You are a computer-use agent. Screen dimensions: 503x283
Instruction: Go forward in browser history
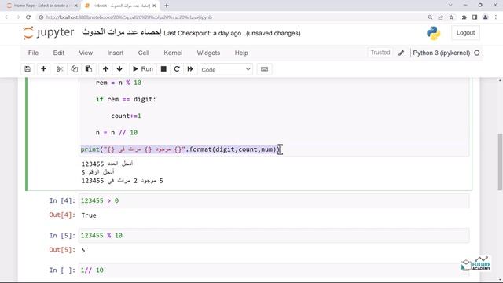point(17,17)
